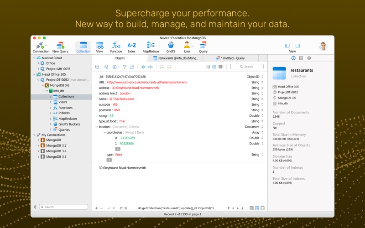Open the Connection toolbar button
Image resolution: width=365 pixels, height=228 pixels.
pos(41,47)
